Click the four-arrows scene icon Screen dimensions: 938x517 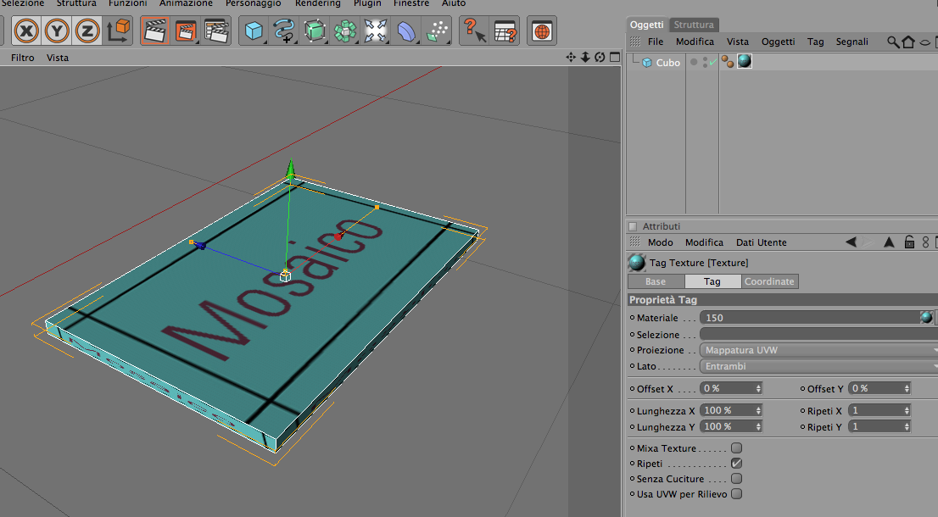pos(376,31)
